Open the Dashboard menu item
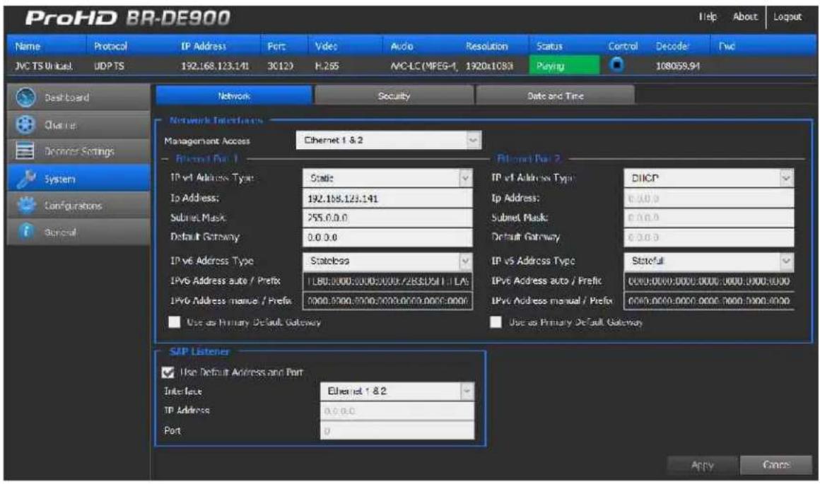Viewport: 820px width, 484px height. (x=78, y=98)
